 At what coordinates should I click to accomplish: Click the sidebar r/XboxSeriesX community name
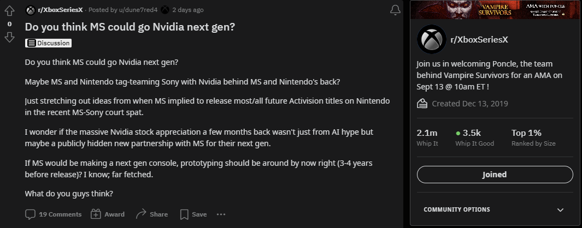[x=479, y=40]
